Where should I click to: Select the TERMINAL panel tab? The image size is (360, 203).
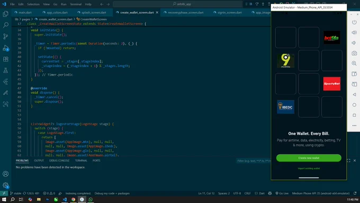[81, 161]
